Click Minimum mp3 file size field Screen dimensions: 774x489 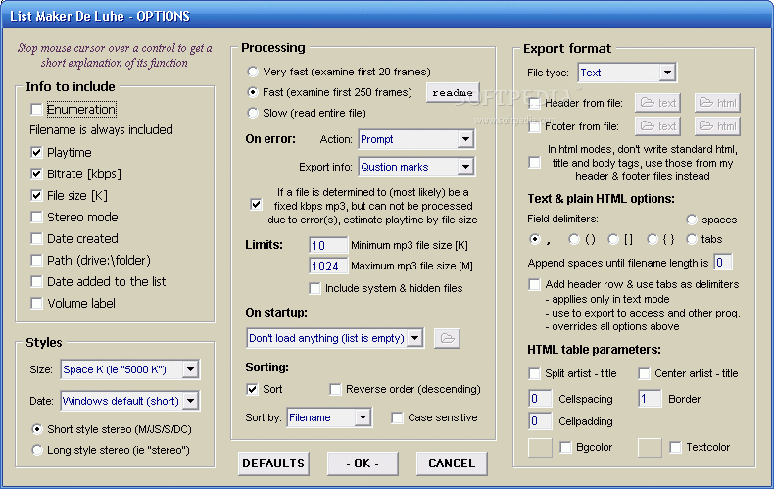coord(328,246)
